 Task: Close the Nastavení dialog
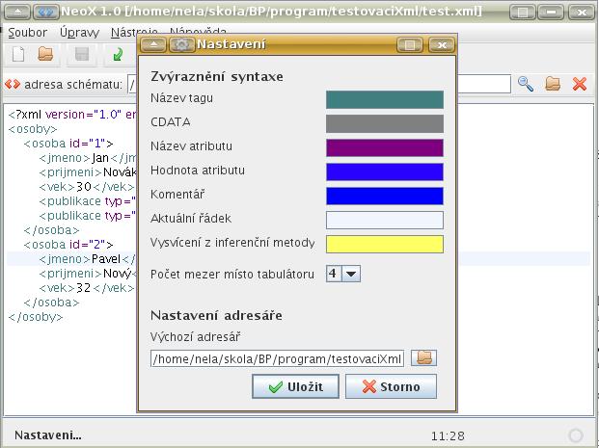click(442, 45)
